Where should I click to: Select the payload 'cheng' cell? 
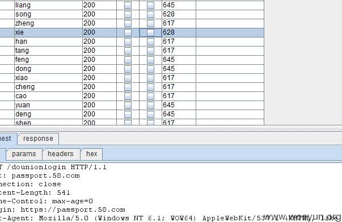pos(48,87)
